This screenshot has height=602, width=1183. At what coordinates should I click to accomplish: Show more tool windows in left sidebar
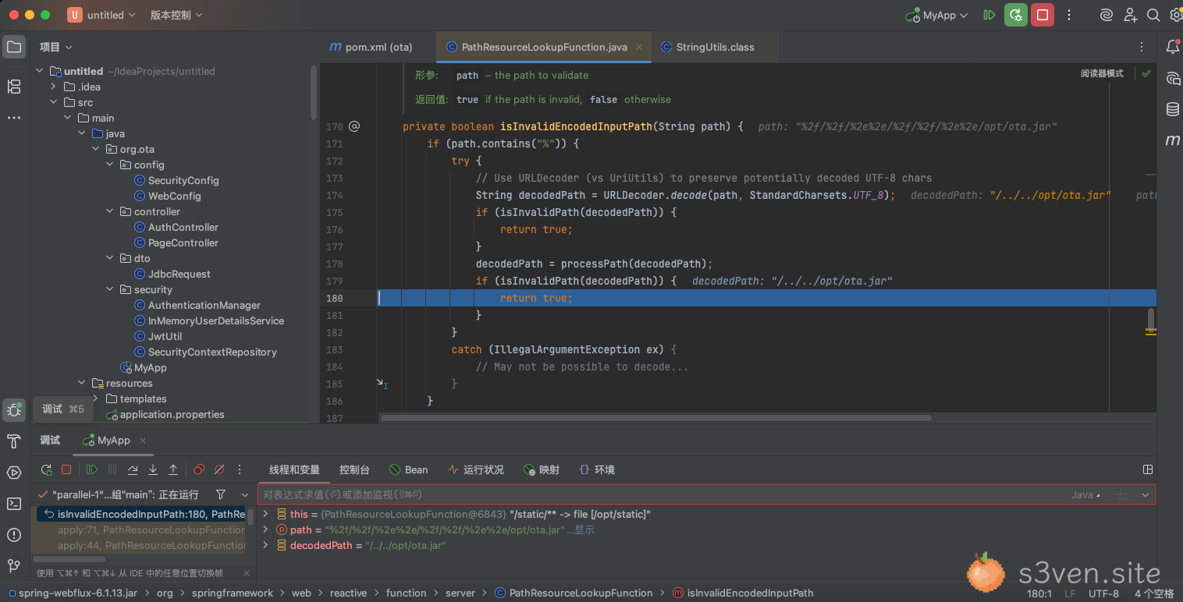coord(14,118)
